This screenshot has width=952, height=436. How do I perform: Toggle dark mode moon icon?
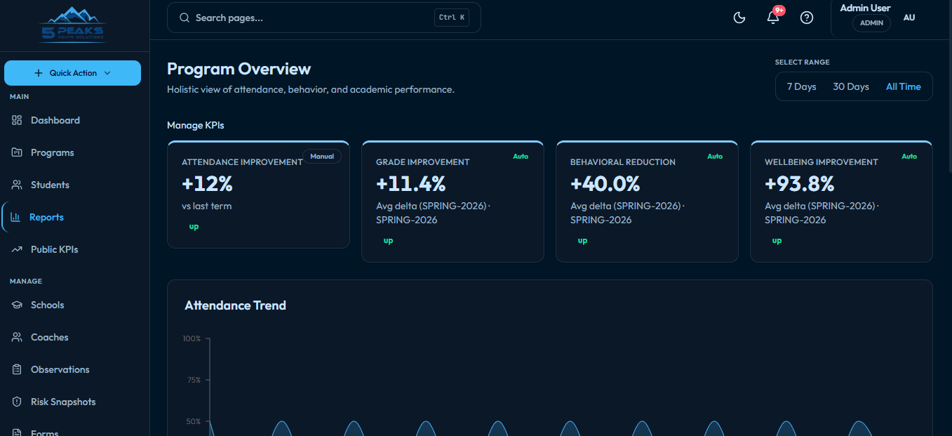(739, 18)
